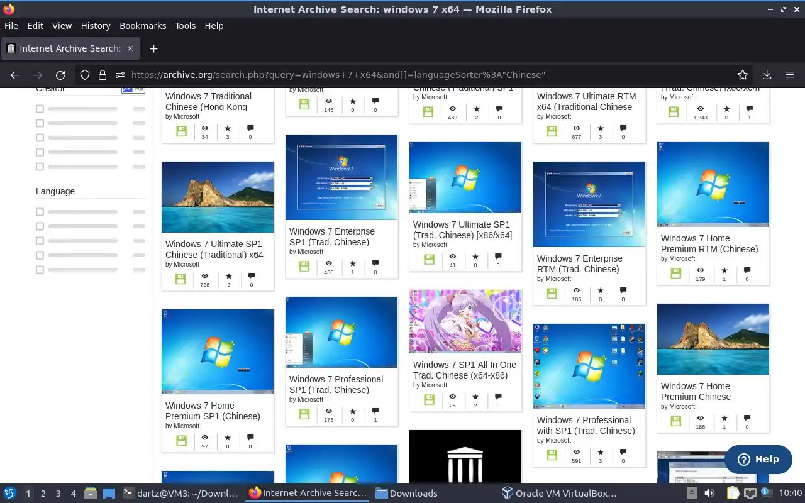Open the File menu
Viewport: 805px width, 503px height.
pyautogui.click(x=11, y=26)
